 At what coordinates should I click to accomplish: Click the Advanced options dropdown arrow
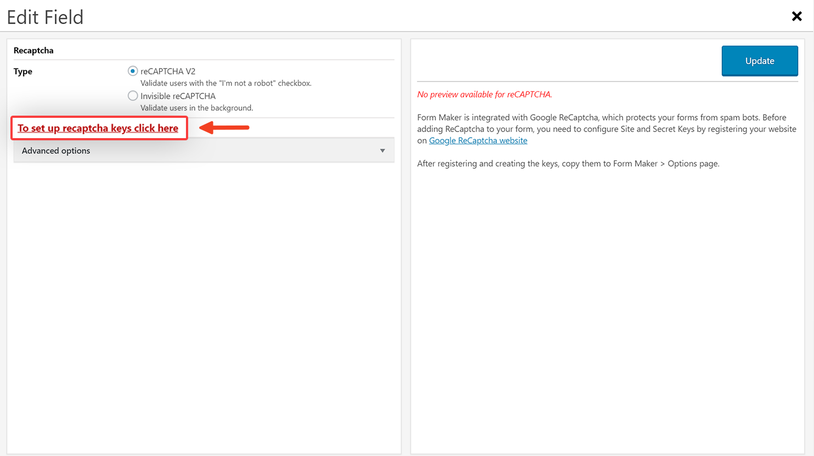click(382, 151)
